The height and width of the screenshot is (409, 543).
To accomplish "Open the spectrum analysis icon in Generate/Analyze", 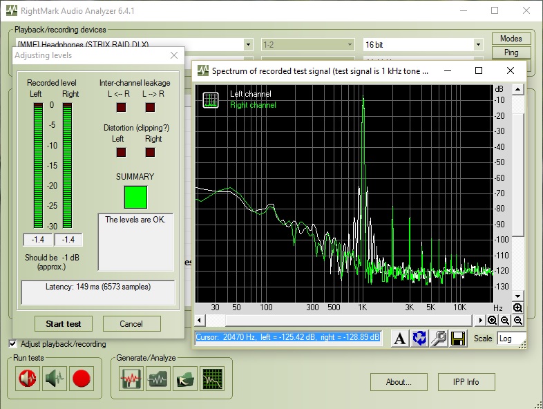I will pos(212,379).
